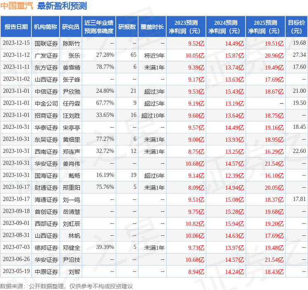Image resolution: width=308 pixels, height=290 pixels.
Task: Click the title 中国重汽
Action: 17,6
